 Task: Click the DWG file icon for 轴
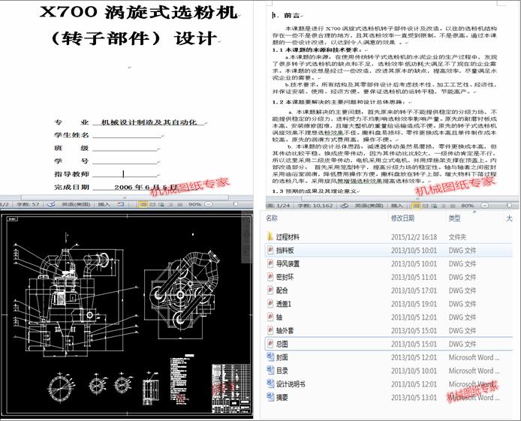[x=270, y=317]
